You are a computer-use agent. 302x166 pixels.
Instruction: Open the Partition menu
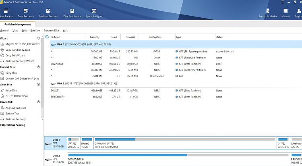pos(35,31)
